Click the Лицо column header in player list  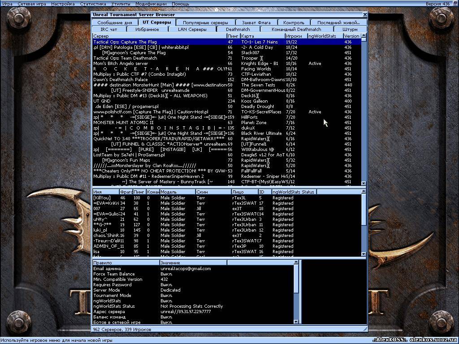coord(245,192)
